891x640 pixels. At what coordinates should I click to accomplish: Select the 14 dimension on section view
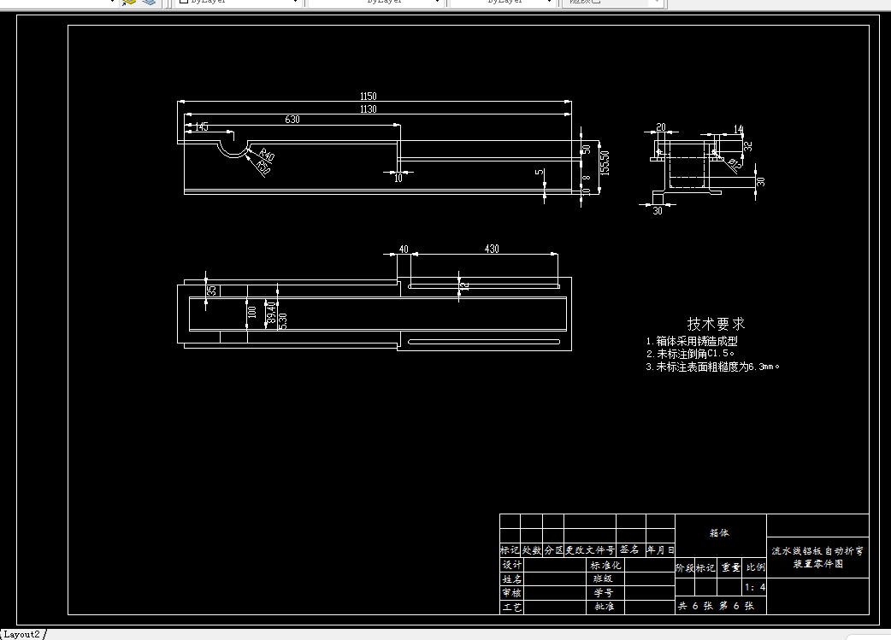tap(738, 130)
